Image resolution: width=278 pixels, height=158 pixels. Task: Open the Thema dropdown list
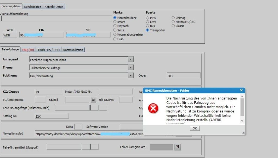click(x=131, y=67)
